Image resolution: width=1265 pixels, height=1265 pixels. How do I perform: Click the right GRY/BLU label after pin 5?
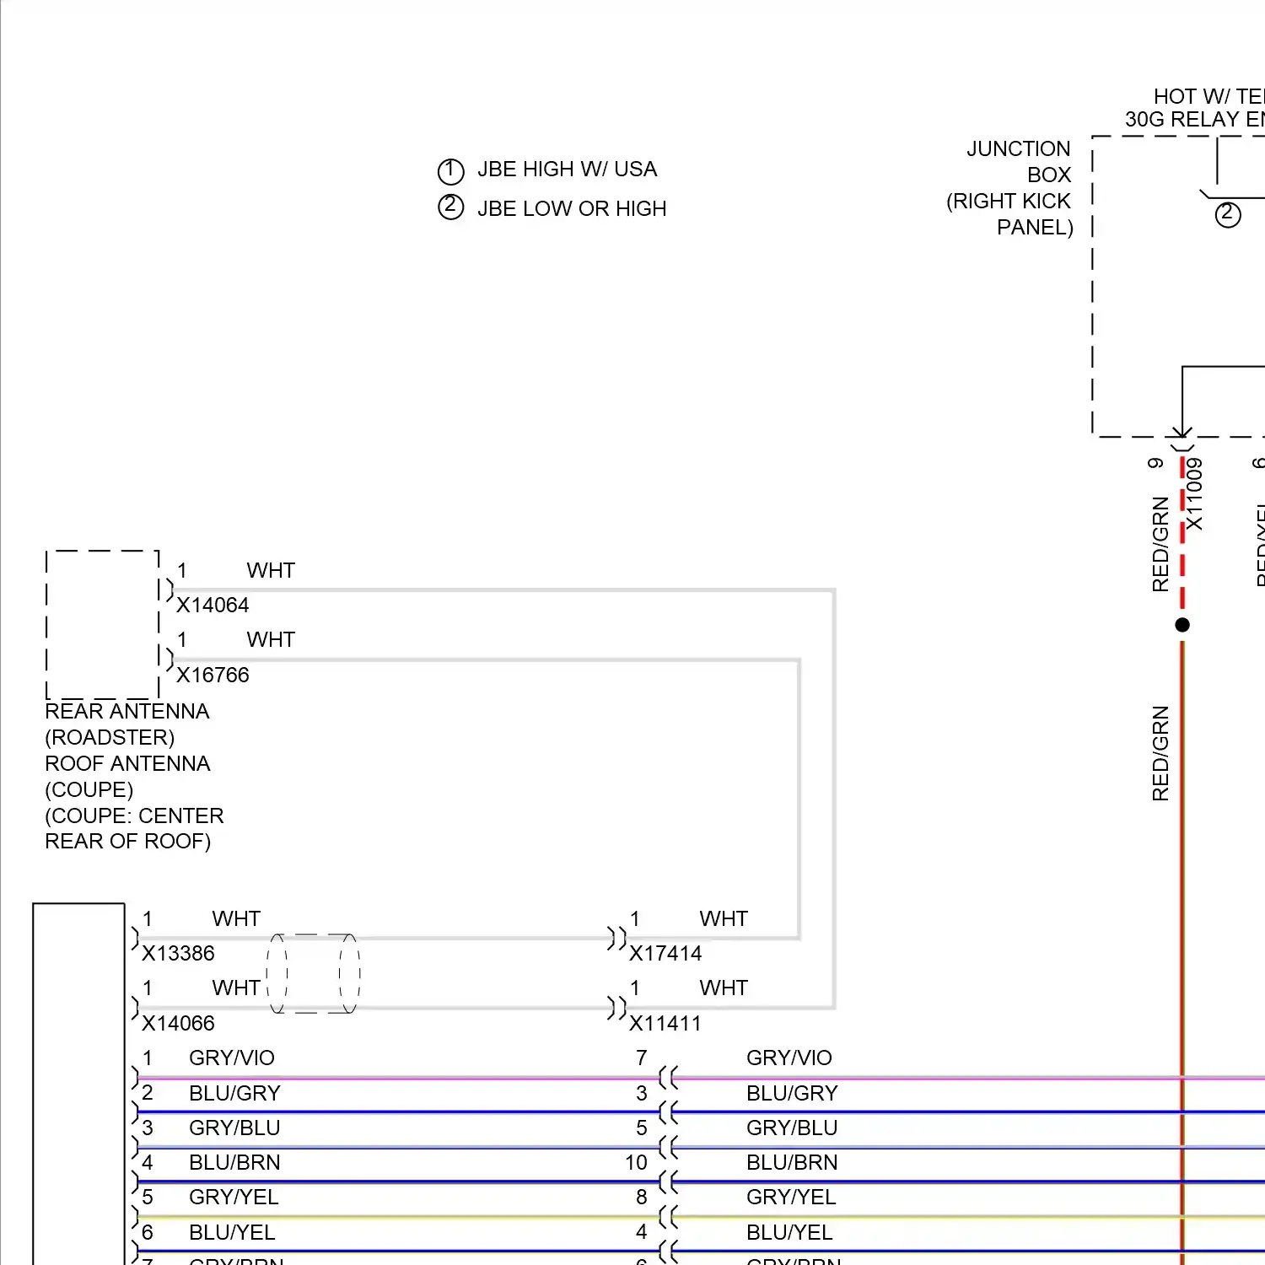(x=792, y=1128)
